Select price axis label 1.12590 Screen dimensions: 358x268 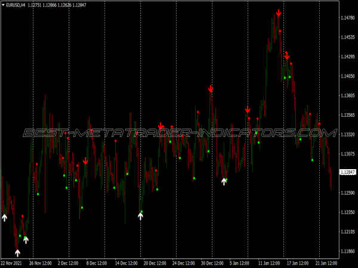348,193
